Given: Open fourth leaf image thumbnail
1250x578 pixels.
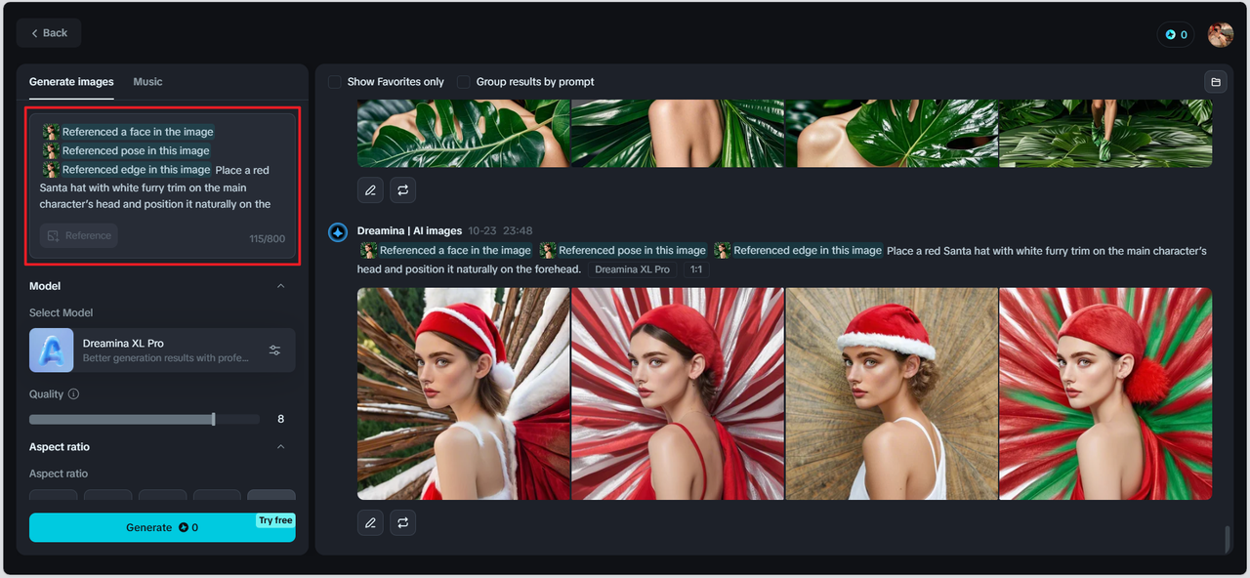Looking at the screenshot, I should click(x=1105, y=133).
